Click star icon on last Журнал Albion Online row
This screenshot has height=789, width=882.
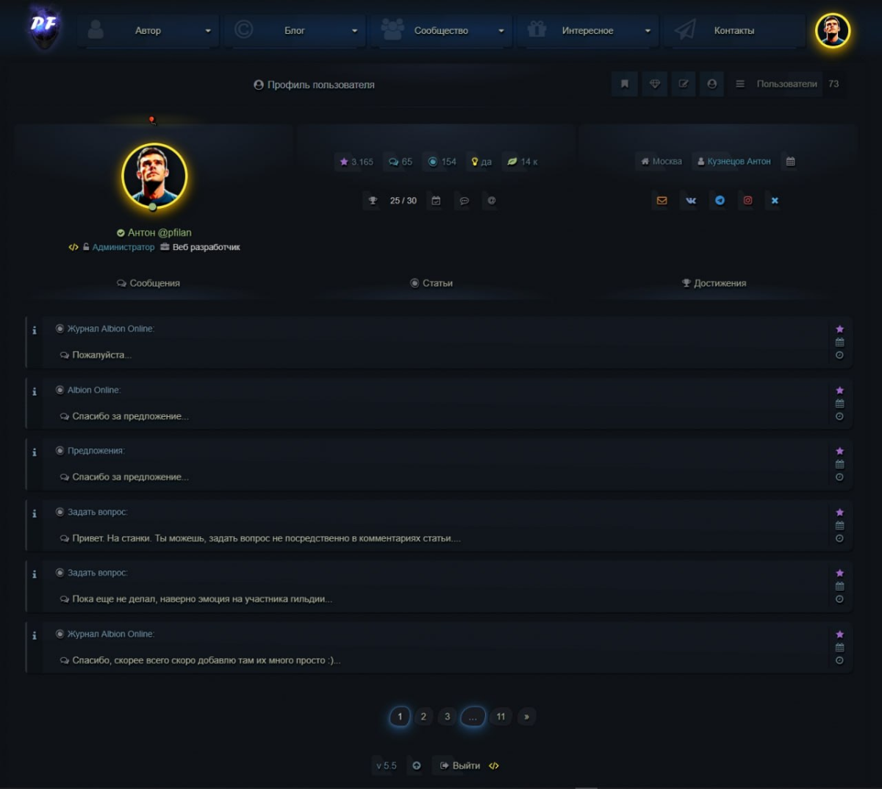(x=839, y=634)
